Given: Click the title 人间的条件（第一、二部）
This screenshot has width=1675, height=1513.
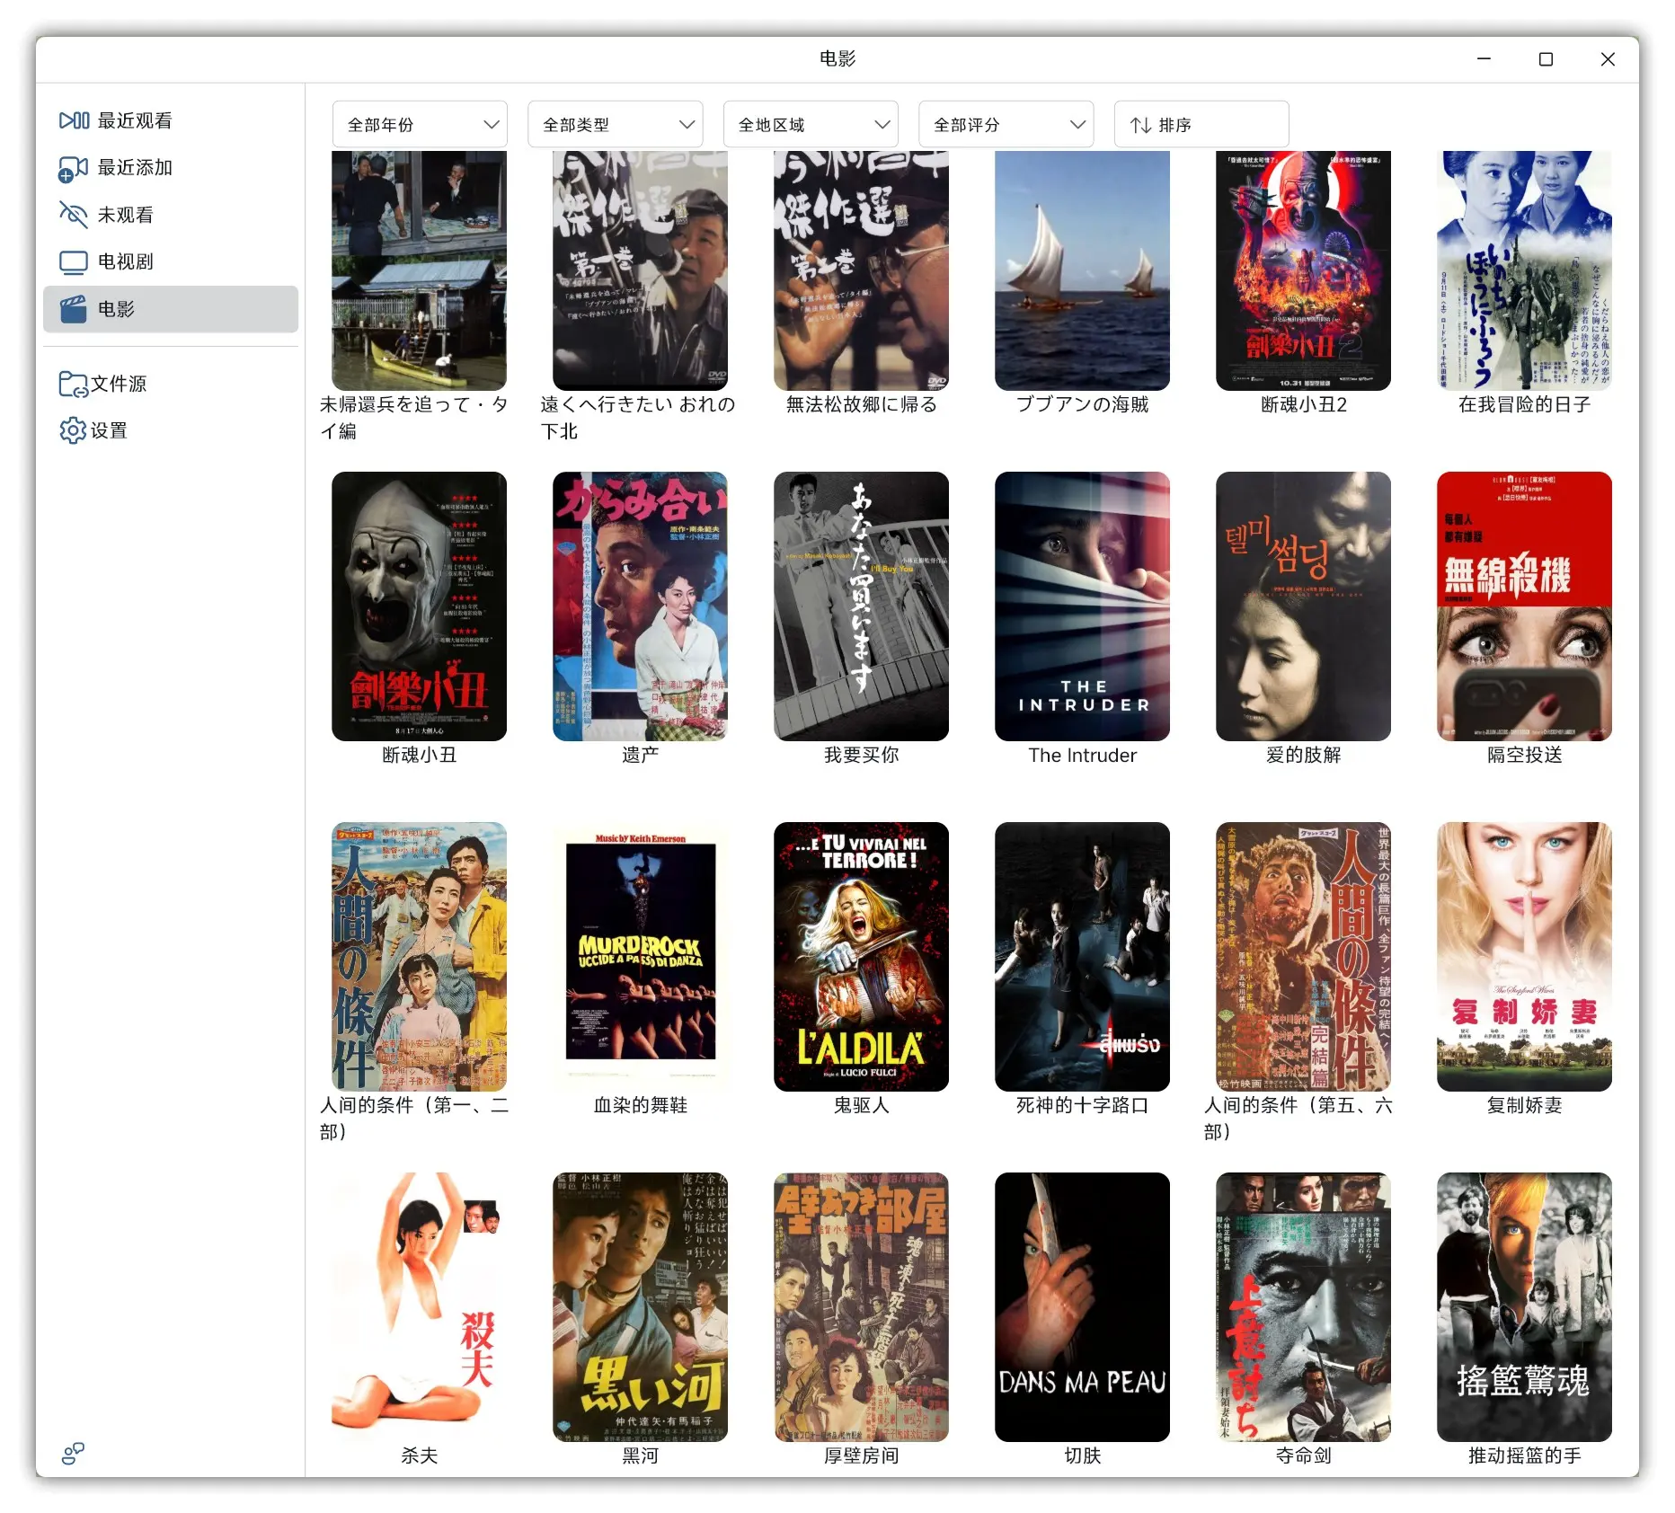Looking at the screenshot, I should pos(414,1119).
